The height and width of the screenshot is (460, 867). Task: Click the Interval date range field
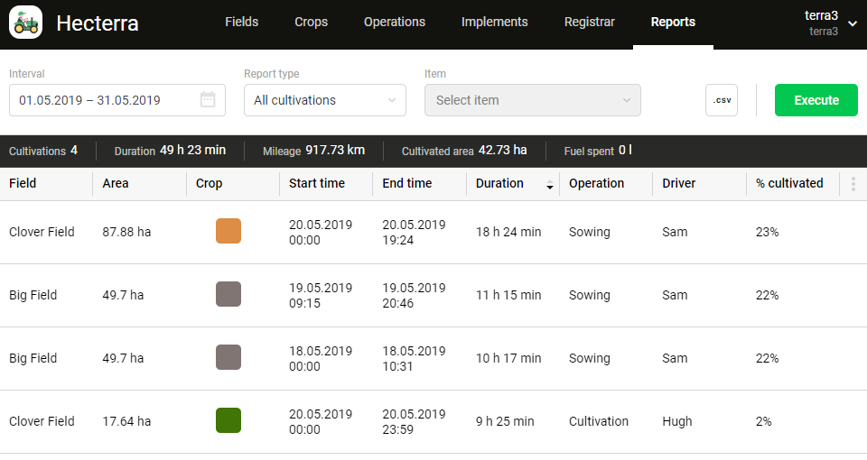point(104,100)
